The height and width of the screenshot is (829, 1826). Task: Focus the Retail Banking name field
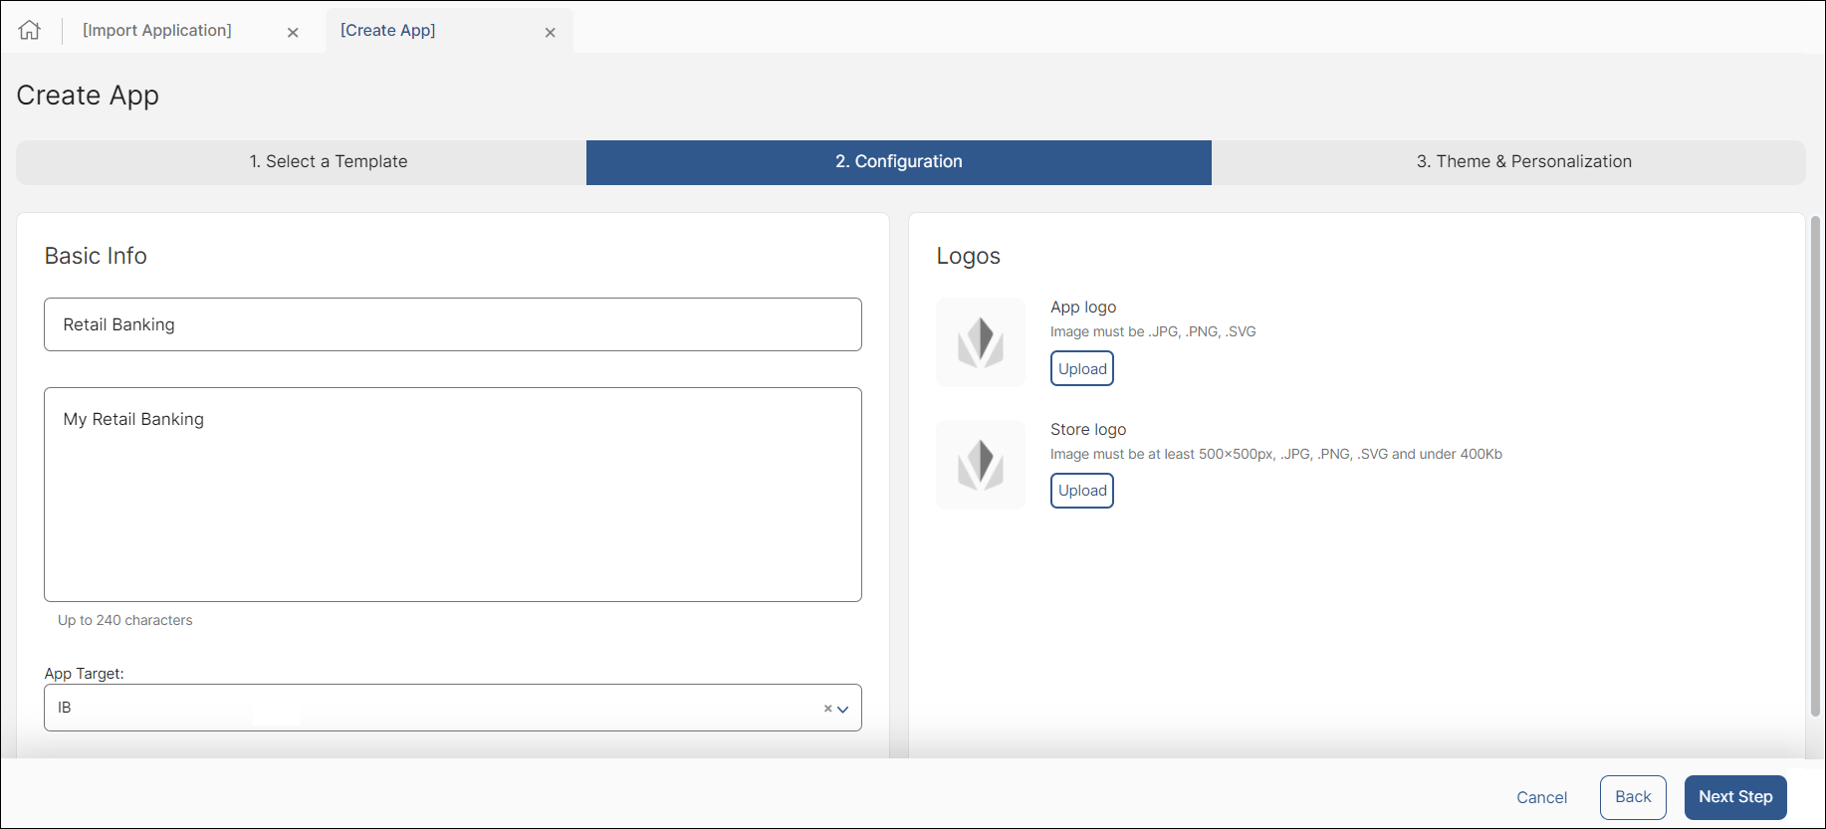(x=452, y=324)
